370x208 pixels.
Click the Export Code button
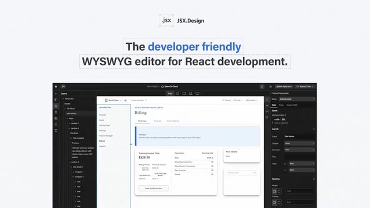305,87
